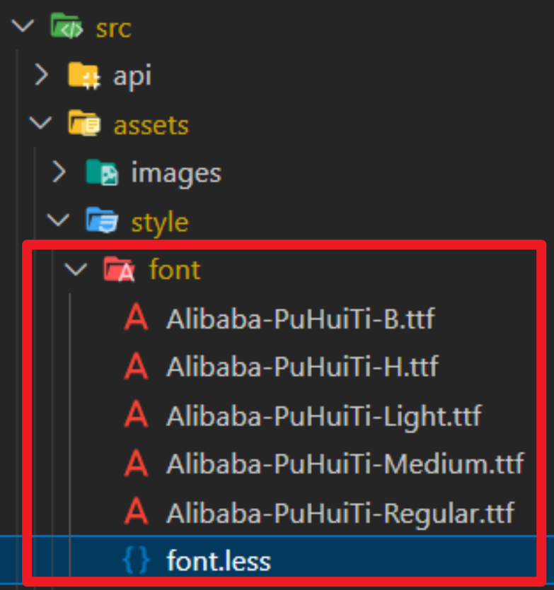Collapse the font folder chevron

[x=76, y=269]
